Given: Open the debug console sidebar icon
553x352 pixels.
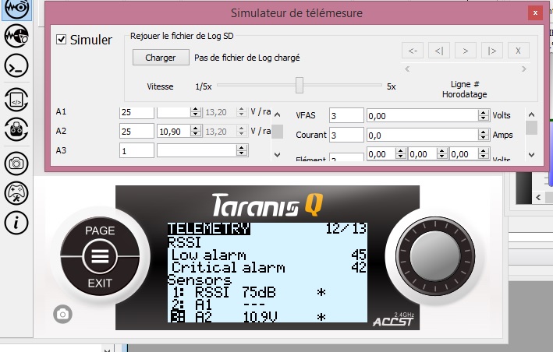Looking at the screenshot, I should tap(16, 66).
